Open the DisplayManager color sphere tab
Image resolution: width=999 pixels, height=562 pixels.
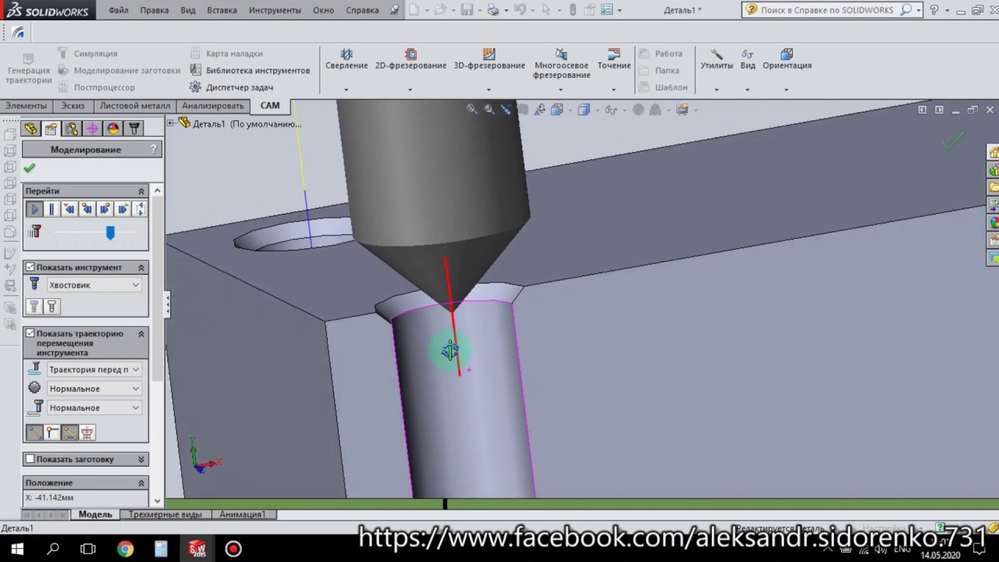tap(112, 129)
